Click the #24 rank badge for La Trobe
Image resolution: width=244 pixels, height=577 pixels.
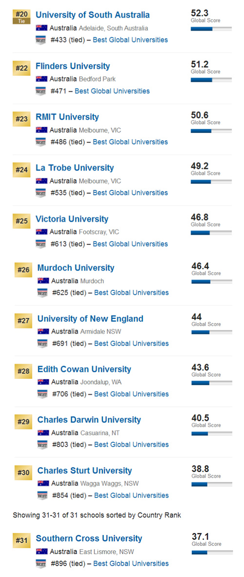[21, 170]
